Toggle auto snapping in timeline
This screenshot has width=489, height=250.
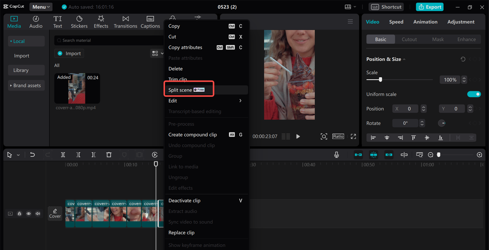pyautogui.click(x=374, y=155)
